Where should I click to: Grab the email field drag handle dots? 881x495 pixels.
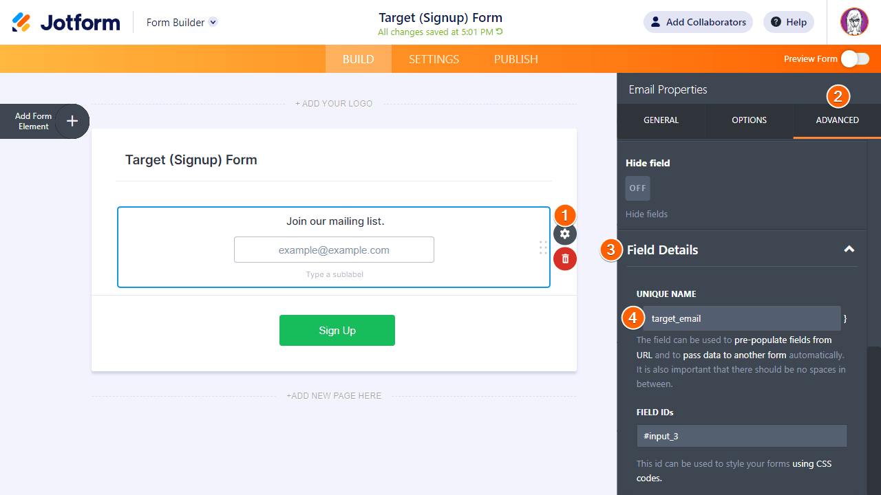[543, 248]
